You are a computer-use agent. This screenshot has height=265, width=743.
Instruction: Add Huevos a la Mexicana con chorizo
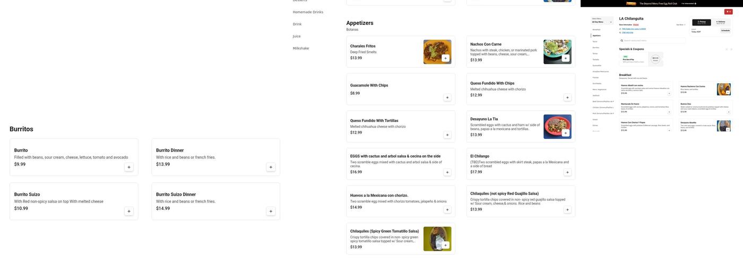(447, 210)
